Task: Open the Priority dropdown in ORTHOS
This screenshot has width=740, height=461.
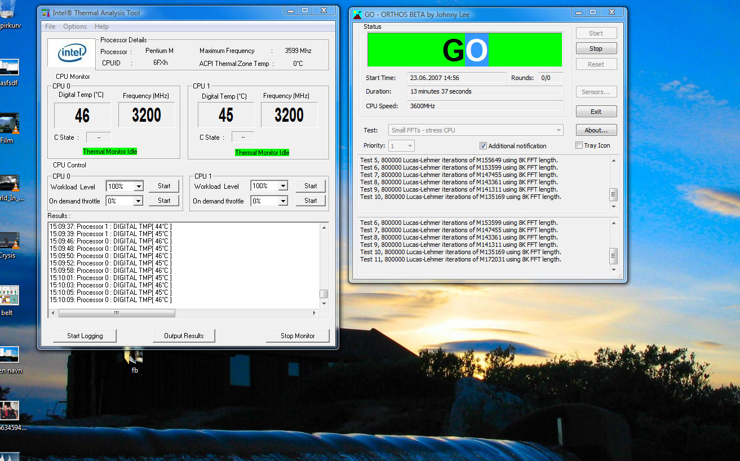Action: (x=402, y=145)
